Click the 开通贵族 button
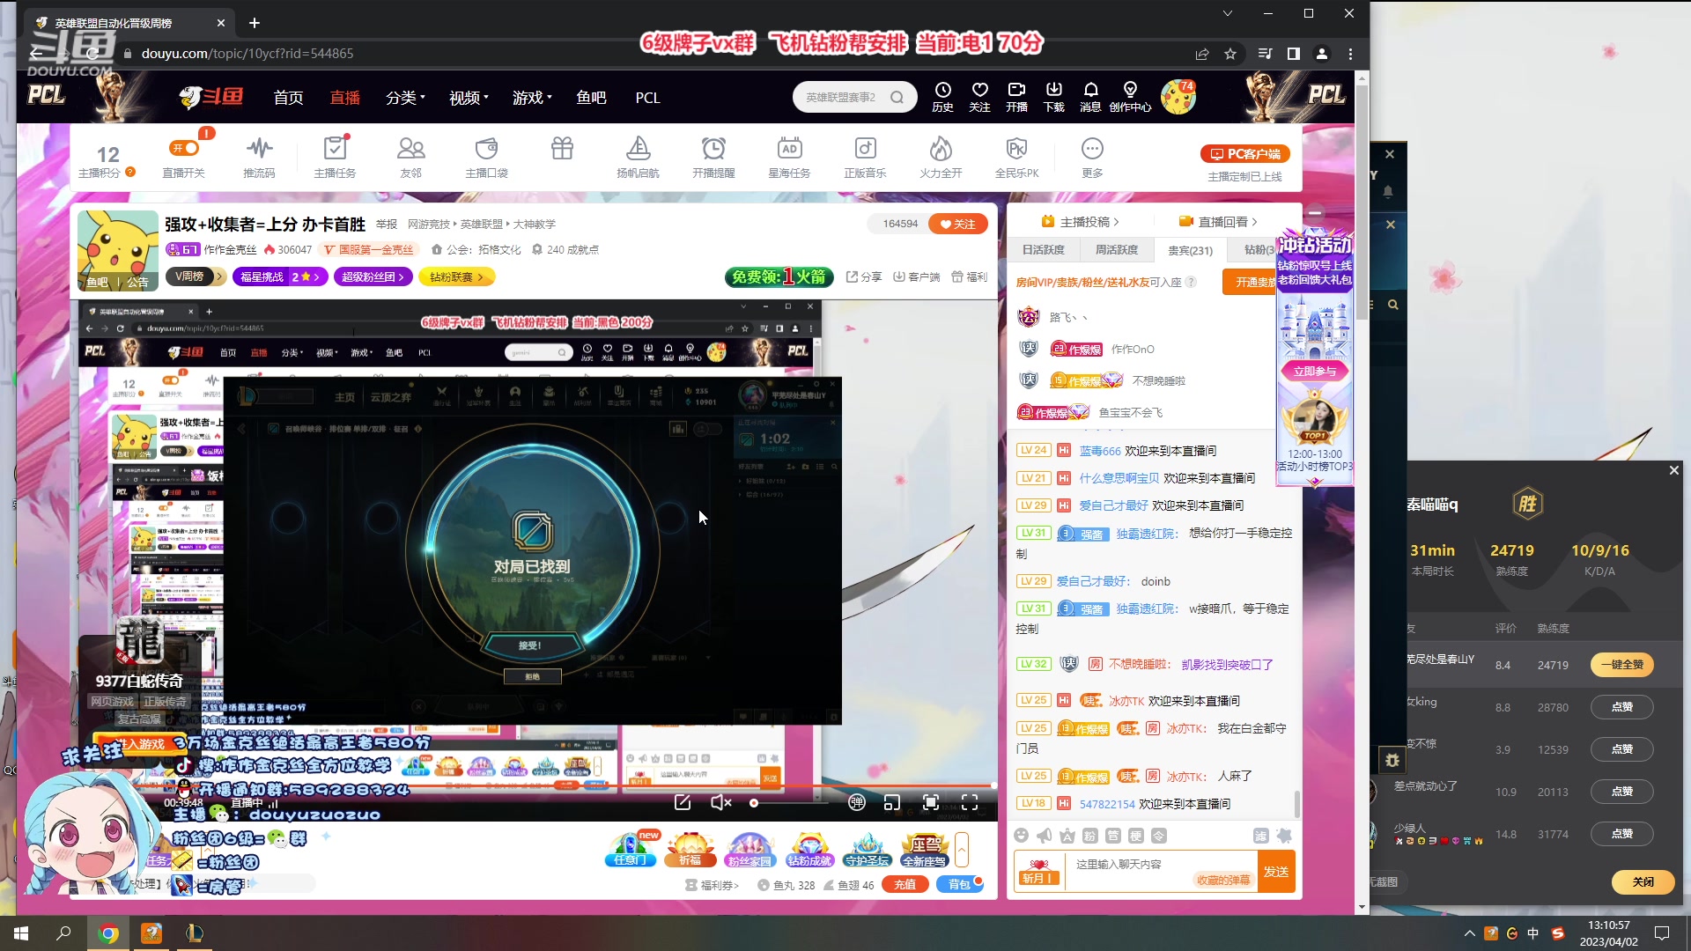The width and height of the screenshot is (1691, 951). 1249,282
